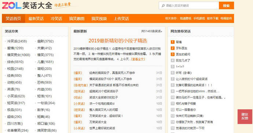The image size is (253, 133).
Task: Open joke 整人搞笑又坑人的问题
Action: (x=104, y=110)
